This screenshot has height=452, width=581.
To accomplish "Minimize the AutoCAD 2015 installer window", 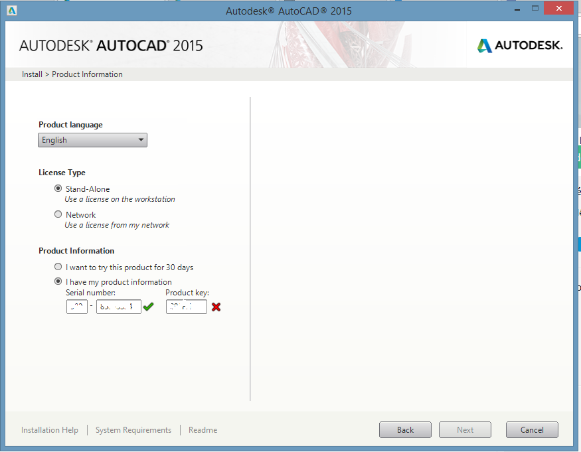I will pyautogui.click(x=517, y=10).
